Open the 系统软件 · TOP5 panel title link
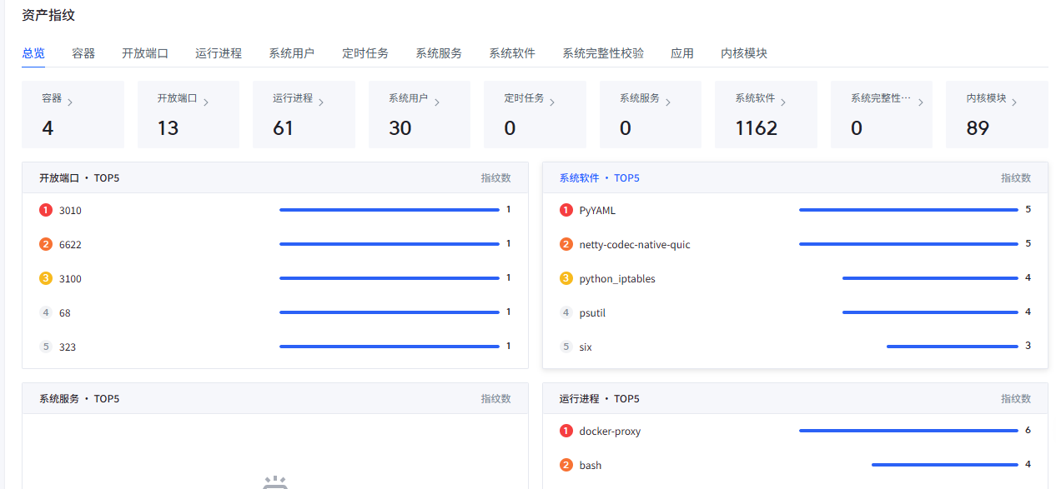The width and height of the screenshot is (1056, 489). (x=599, y=178)
